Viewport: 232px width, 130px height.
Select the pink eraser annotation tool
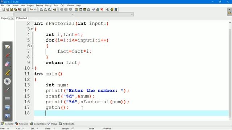7,64
